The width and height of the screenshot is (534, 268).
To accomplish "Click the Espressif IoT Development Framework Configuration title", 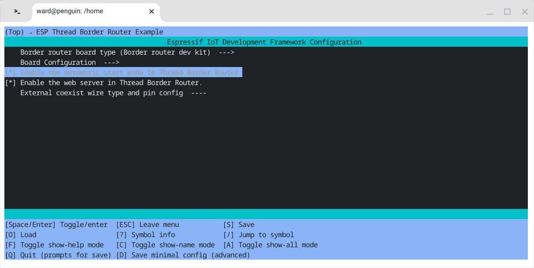I will (x=264, y=42).
